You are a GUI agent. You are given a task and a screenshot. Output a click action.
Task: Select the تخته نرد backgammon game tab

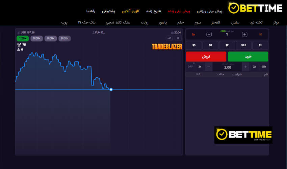pyautogui.click(x=256, y=22)
